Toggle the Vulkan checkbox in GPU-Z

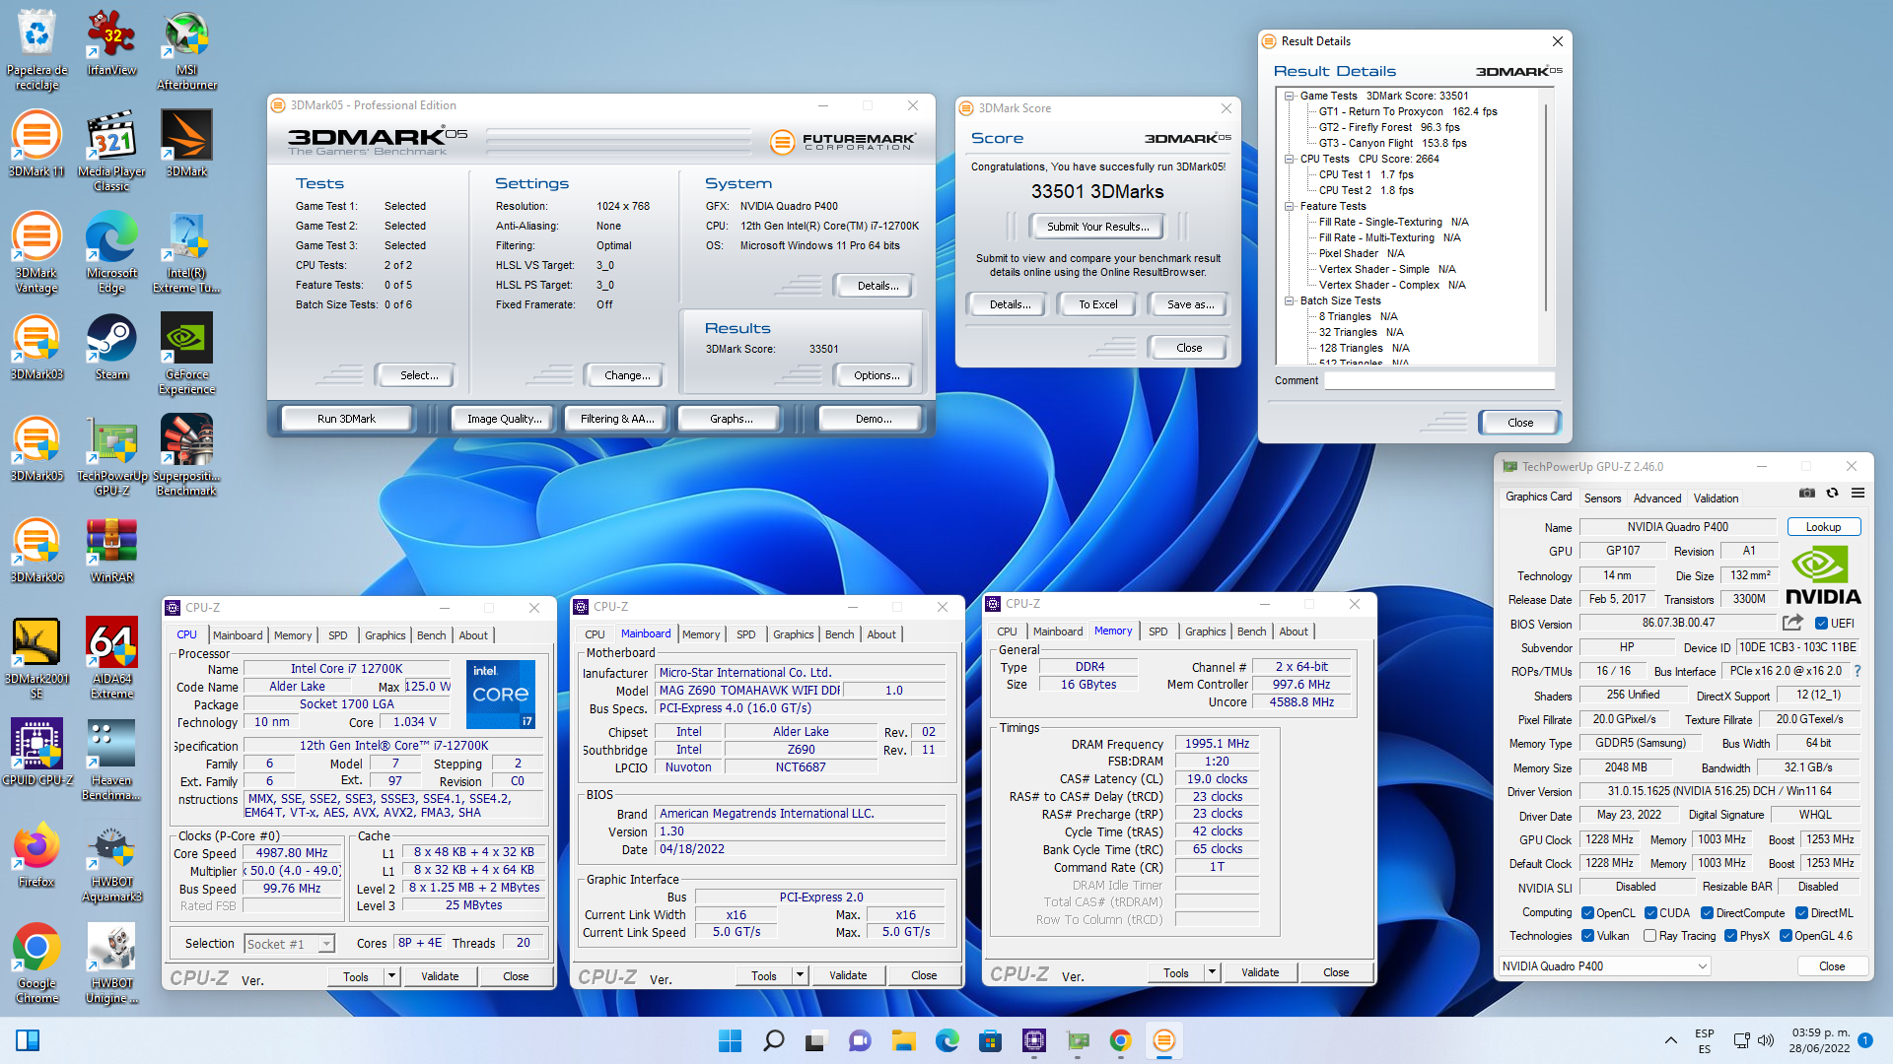[x=1587, y=936]
